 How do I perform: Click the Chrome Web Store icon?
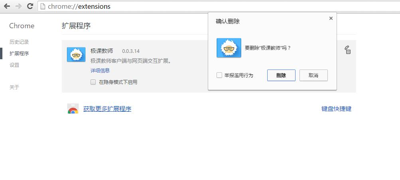[x=73, y=108]
